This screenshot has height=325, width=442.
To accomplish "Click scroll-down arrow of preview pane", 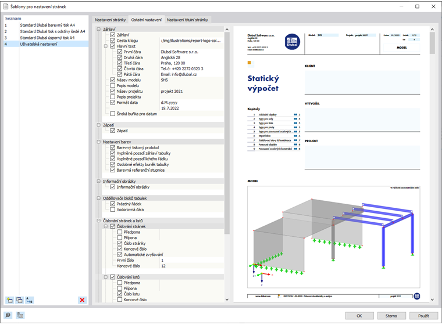I will tap(432, 299).
